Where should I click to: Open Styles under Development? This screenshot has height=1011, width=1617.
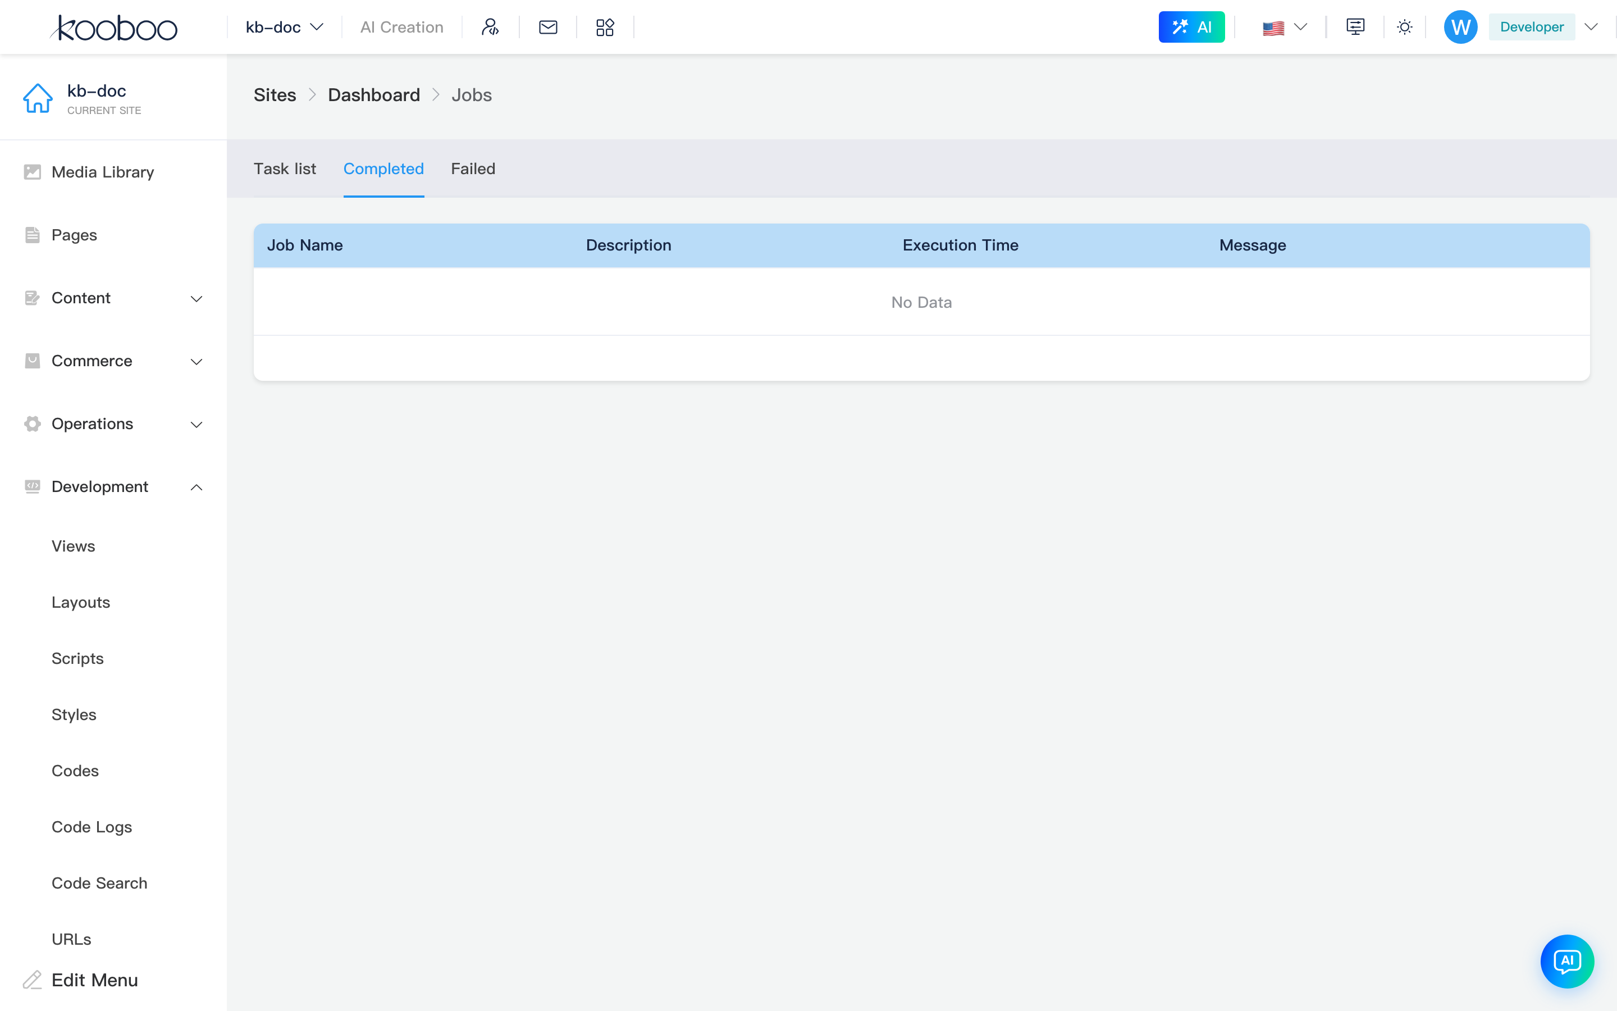pos(74,715)
